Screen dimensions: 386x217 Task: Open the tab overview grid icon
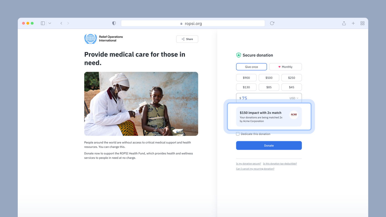coord(362,23)
